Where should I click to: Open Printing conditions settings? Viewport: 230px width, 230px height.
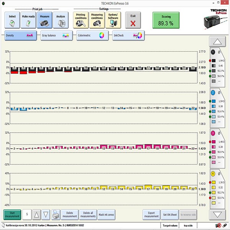pyautogui.click(x=81, y=20)
